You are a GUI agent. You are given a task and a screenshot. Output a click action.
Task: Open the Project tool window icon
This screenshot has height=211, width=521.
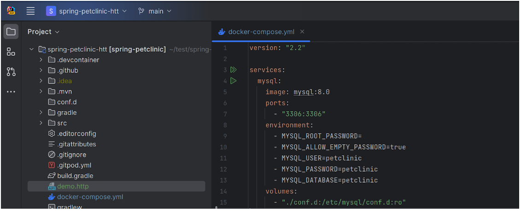tap(11, 32)
